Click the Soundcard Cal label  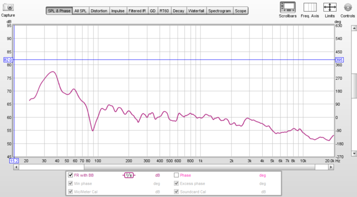pyautogui.click(x=193, y=192)
